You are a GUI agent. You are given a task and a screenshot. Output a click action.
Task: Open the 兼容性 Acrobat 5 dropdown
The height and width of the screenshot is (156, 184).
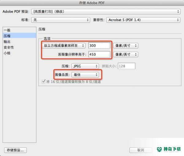143,20
